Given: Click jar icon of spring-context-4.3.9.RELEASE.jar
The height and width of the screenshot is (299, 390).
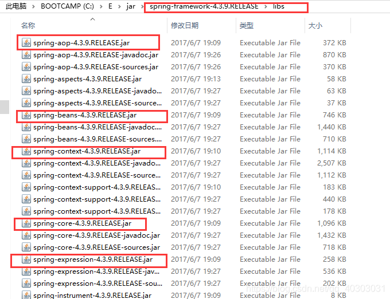Looking at the screenshot, I should click(x=26, y=151).
